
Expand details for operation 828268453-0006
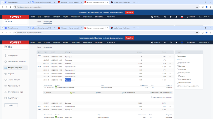tap(170, 67)
